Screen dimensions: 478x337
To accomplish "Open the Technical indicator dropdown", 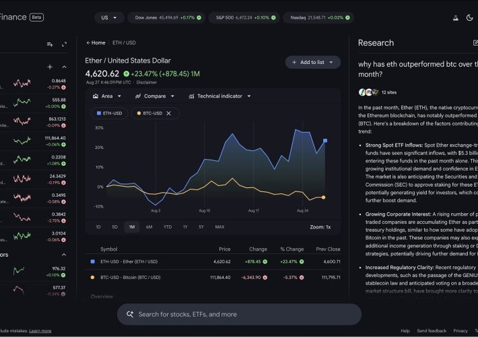I will 219,96.
